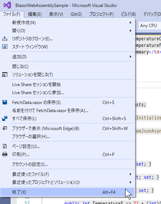Click the view in browser icon
Screen dimensions: 161x204
[5, 129]
